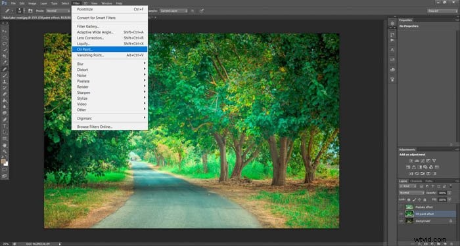Expand the Stylize submenu
460x246 pixels.
tap(110, 98)
